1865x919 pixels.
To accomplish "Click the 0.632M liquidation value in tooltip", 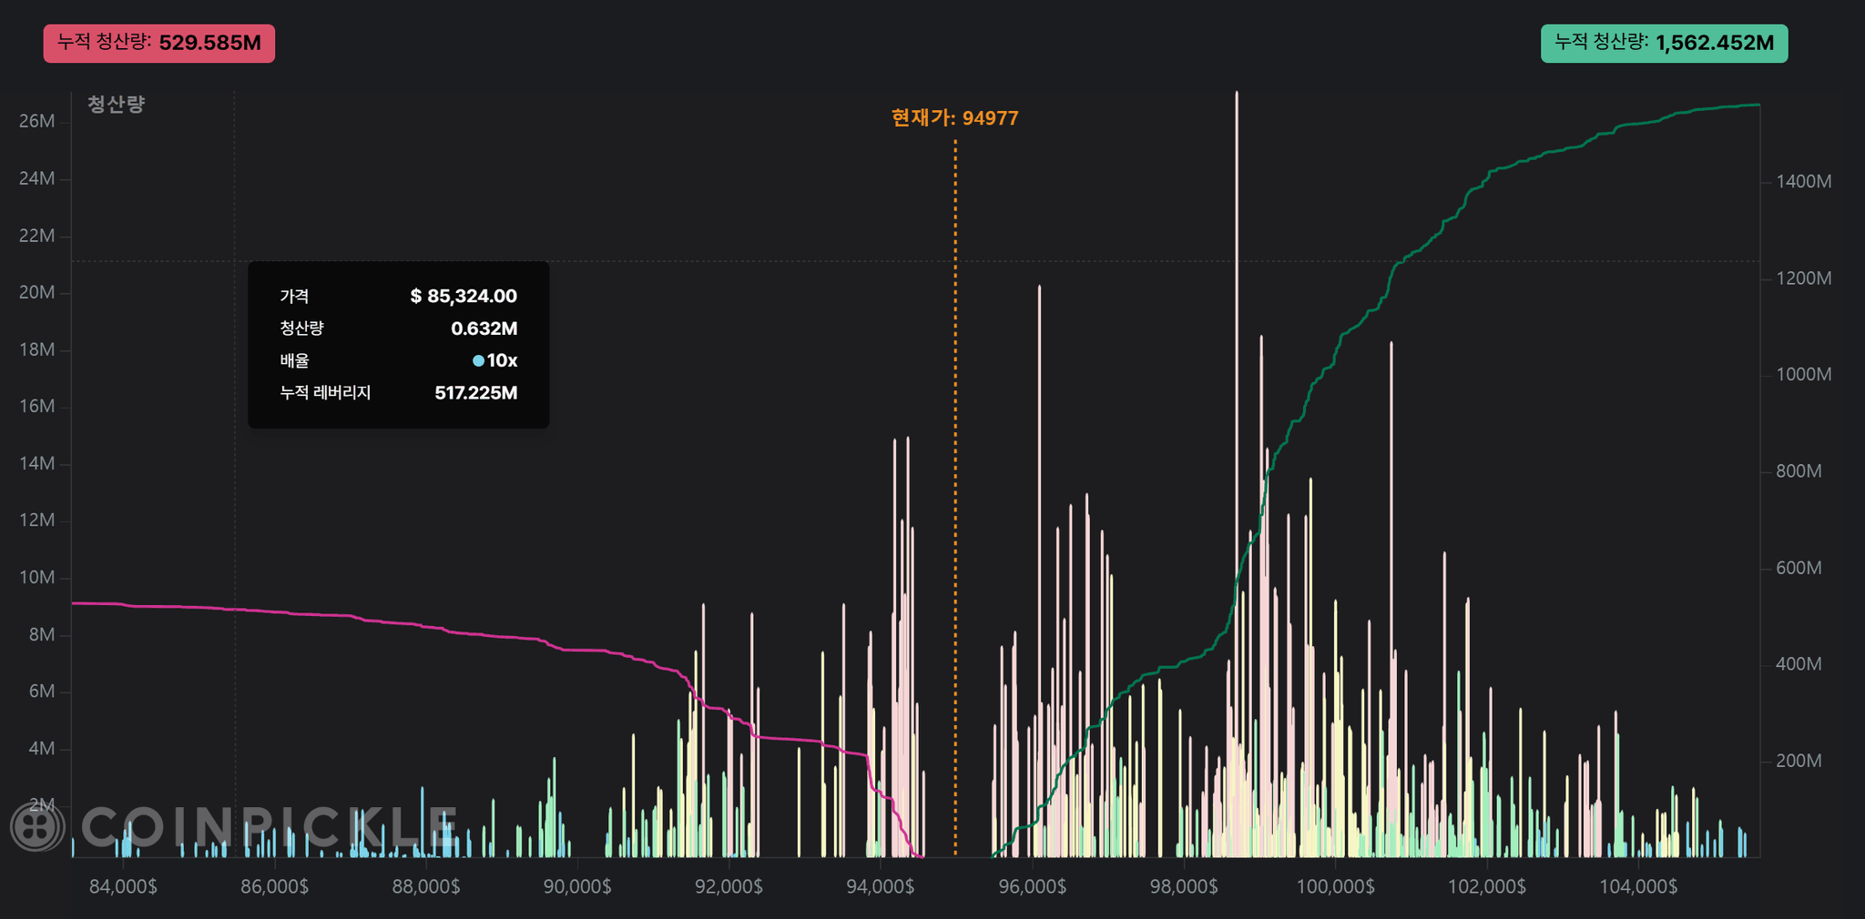I will click(x=484, y=328).
